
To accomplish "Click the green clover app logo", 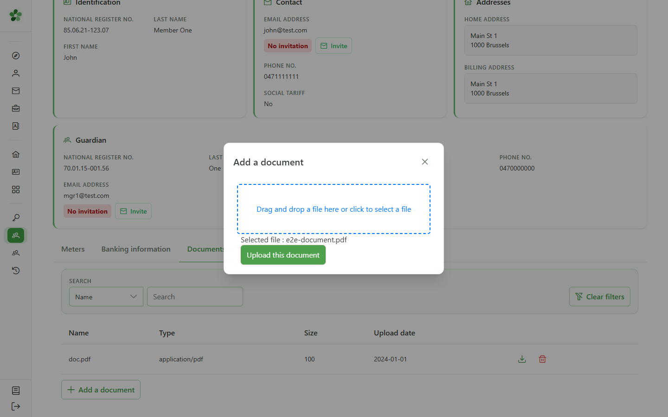I will tap(16, 15).
